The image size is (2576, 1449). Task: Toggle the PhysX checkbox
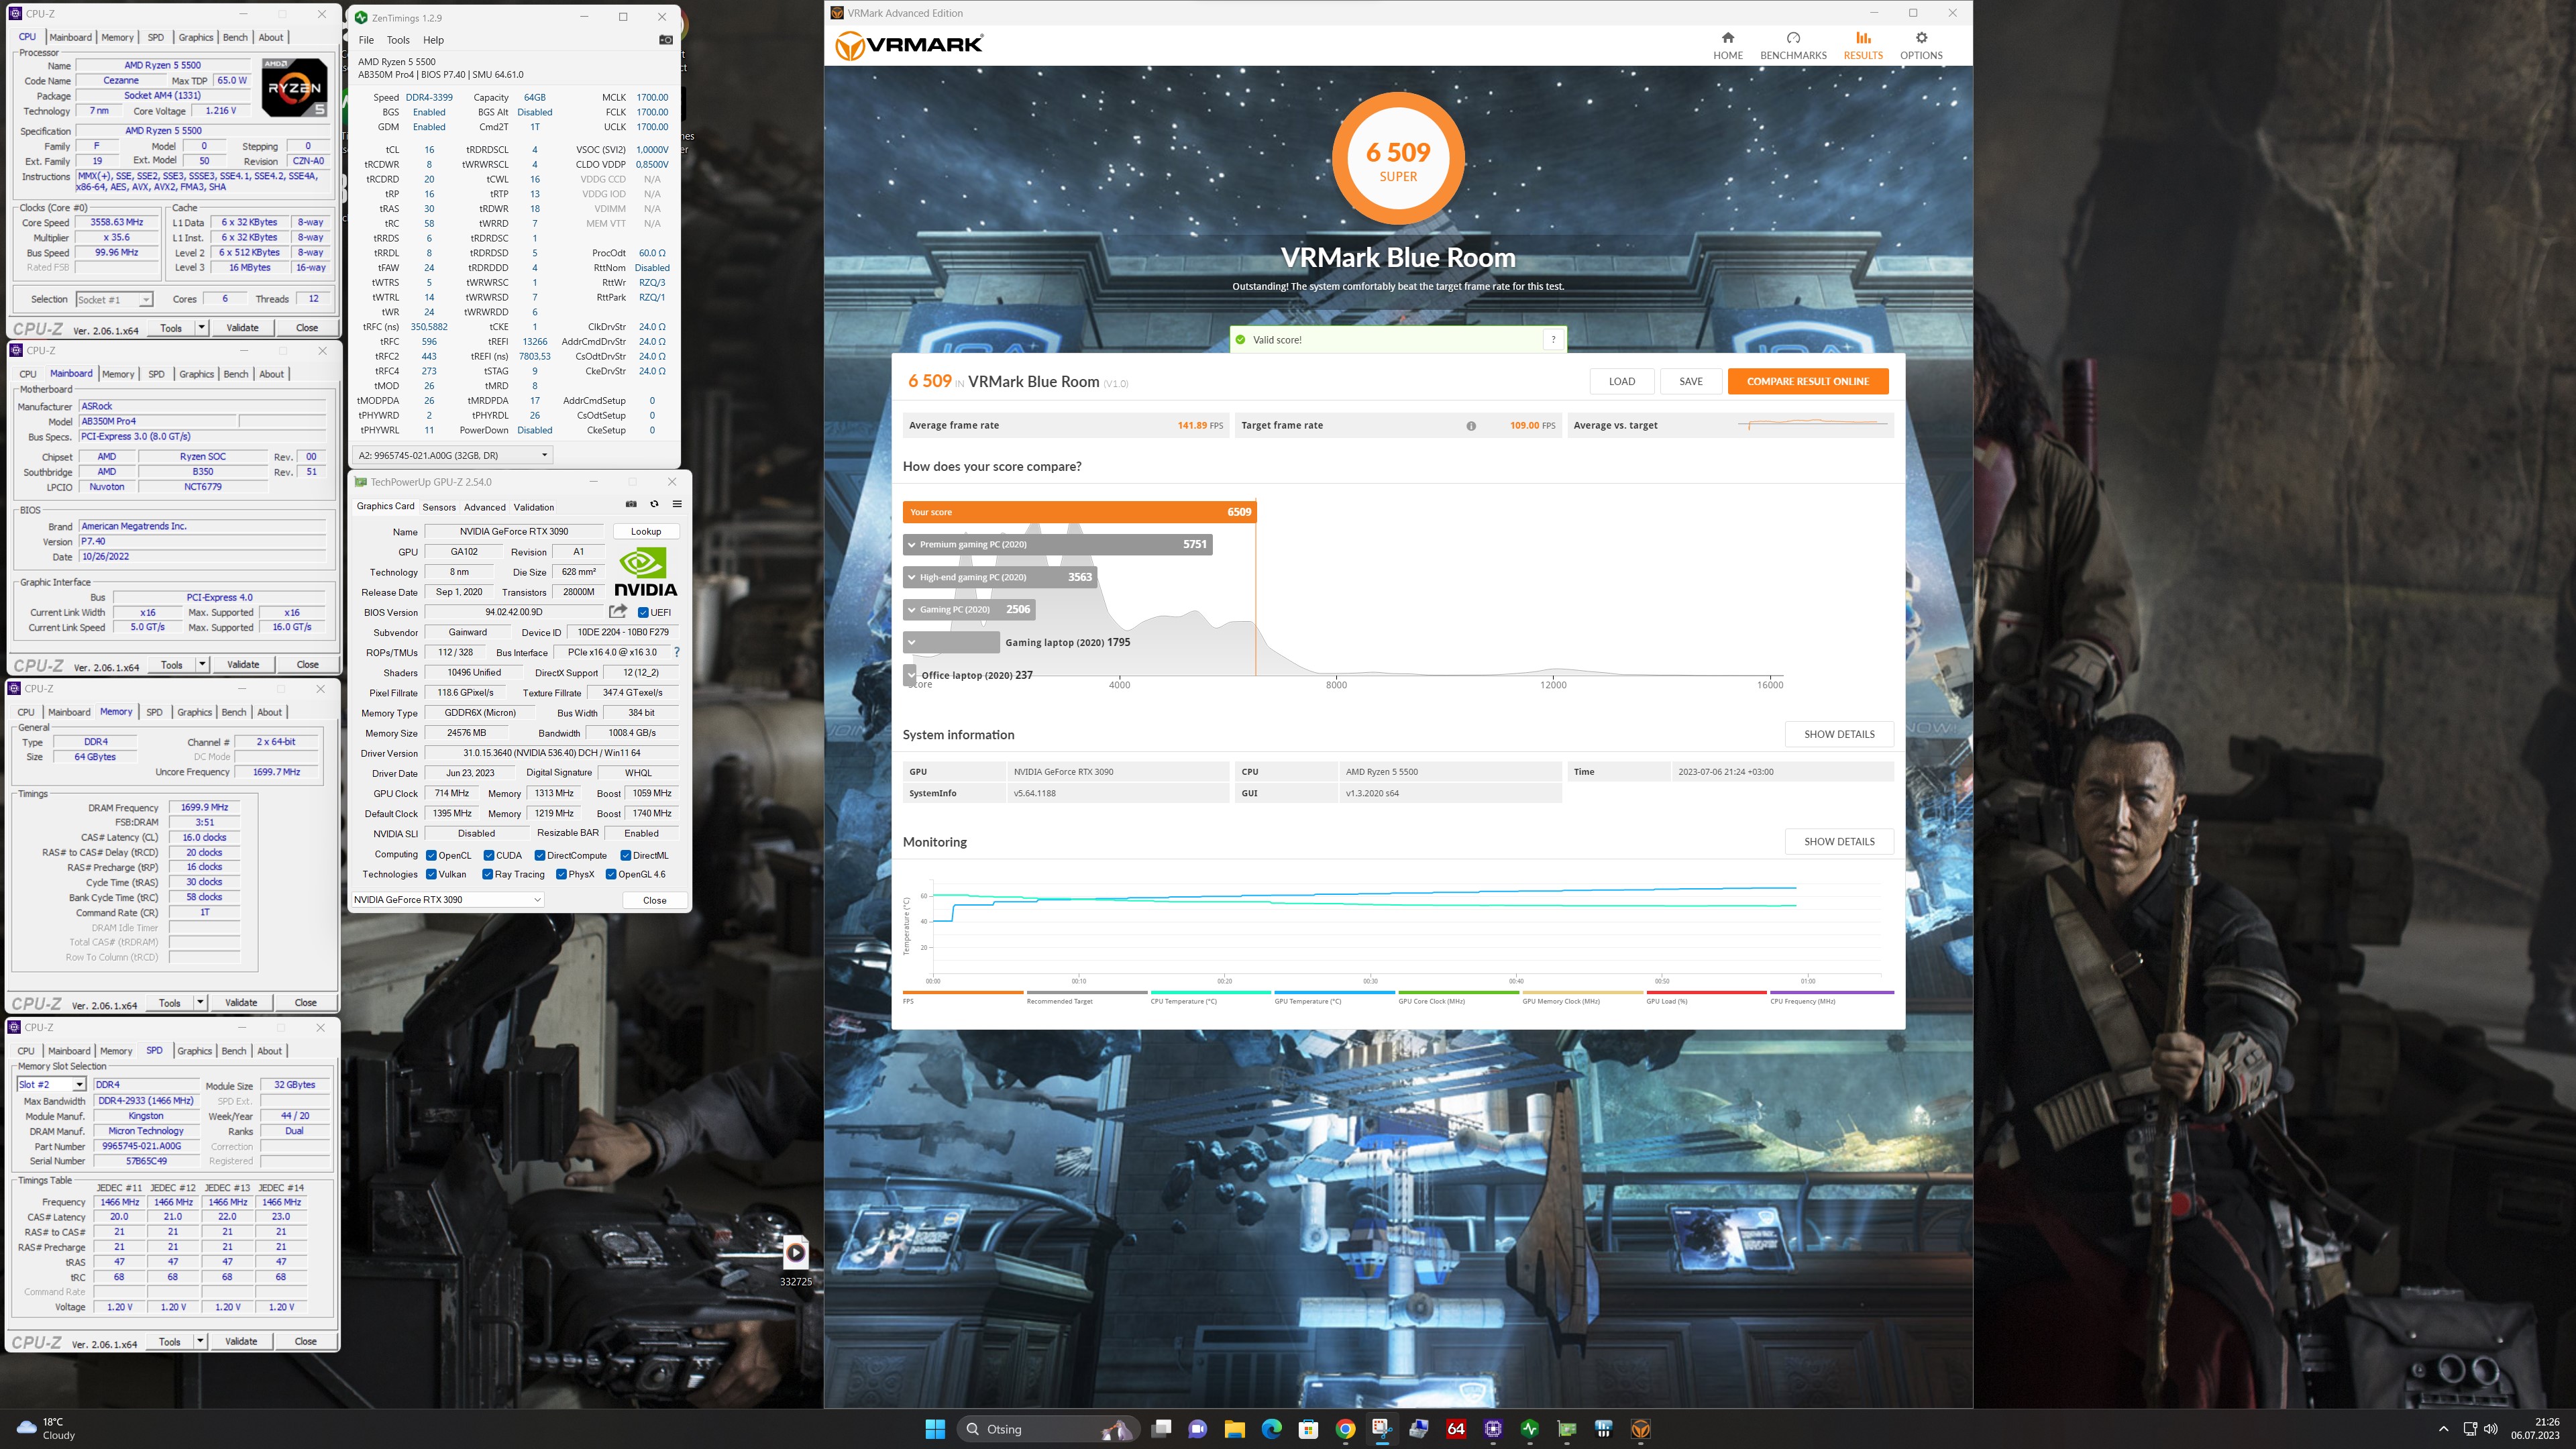point(562,875)
